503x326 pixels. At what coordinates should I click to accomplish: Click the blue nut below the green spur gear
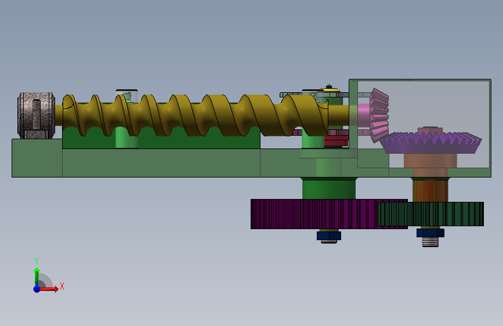430,233
